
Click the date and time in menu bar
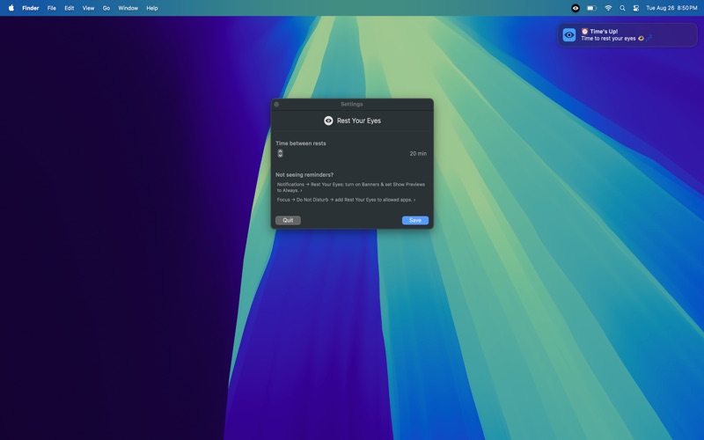click(x=671, y=8)
